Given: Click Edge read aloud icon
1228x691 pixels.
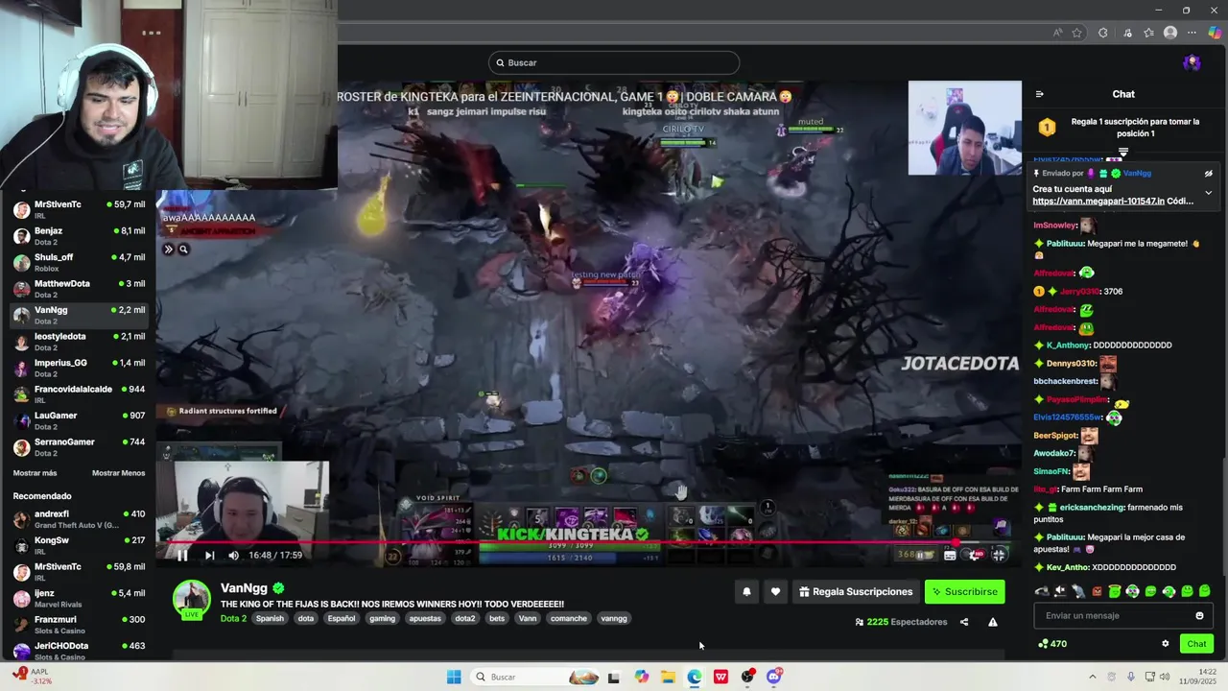Looking at the screenshot, I should 1058,33.
